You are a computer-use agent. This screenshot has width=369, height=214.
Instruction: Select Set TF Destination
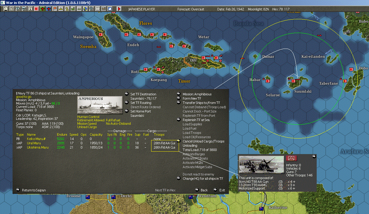point(143,94)
